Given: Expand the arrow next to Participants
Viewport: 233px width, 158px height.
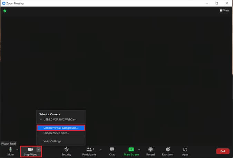Looking at the screenshot, I should point(100,149).
